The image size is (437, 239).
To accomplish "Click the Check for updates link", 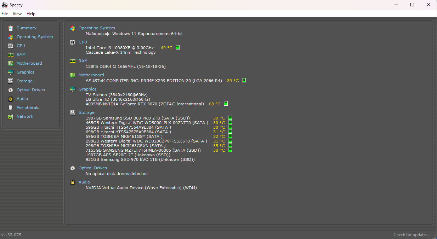I will coord(412,235).
